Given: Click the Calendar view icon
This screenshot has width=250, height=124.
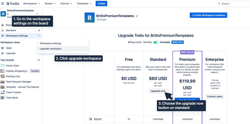Looking at the screenshot, I should tap(3, 53).
